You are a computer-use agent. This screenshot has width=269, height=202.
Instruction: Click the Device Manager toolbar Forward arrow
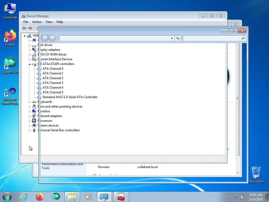pos(30,28)
